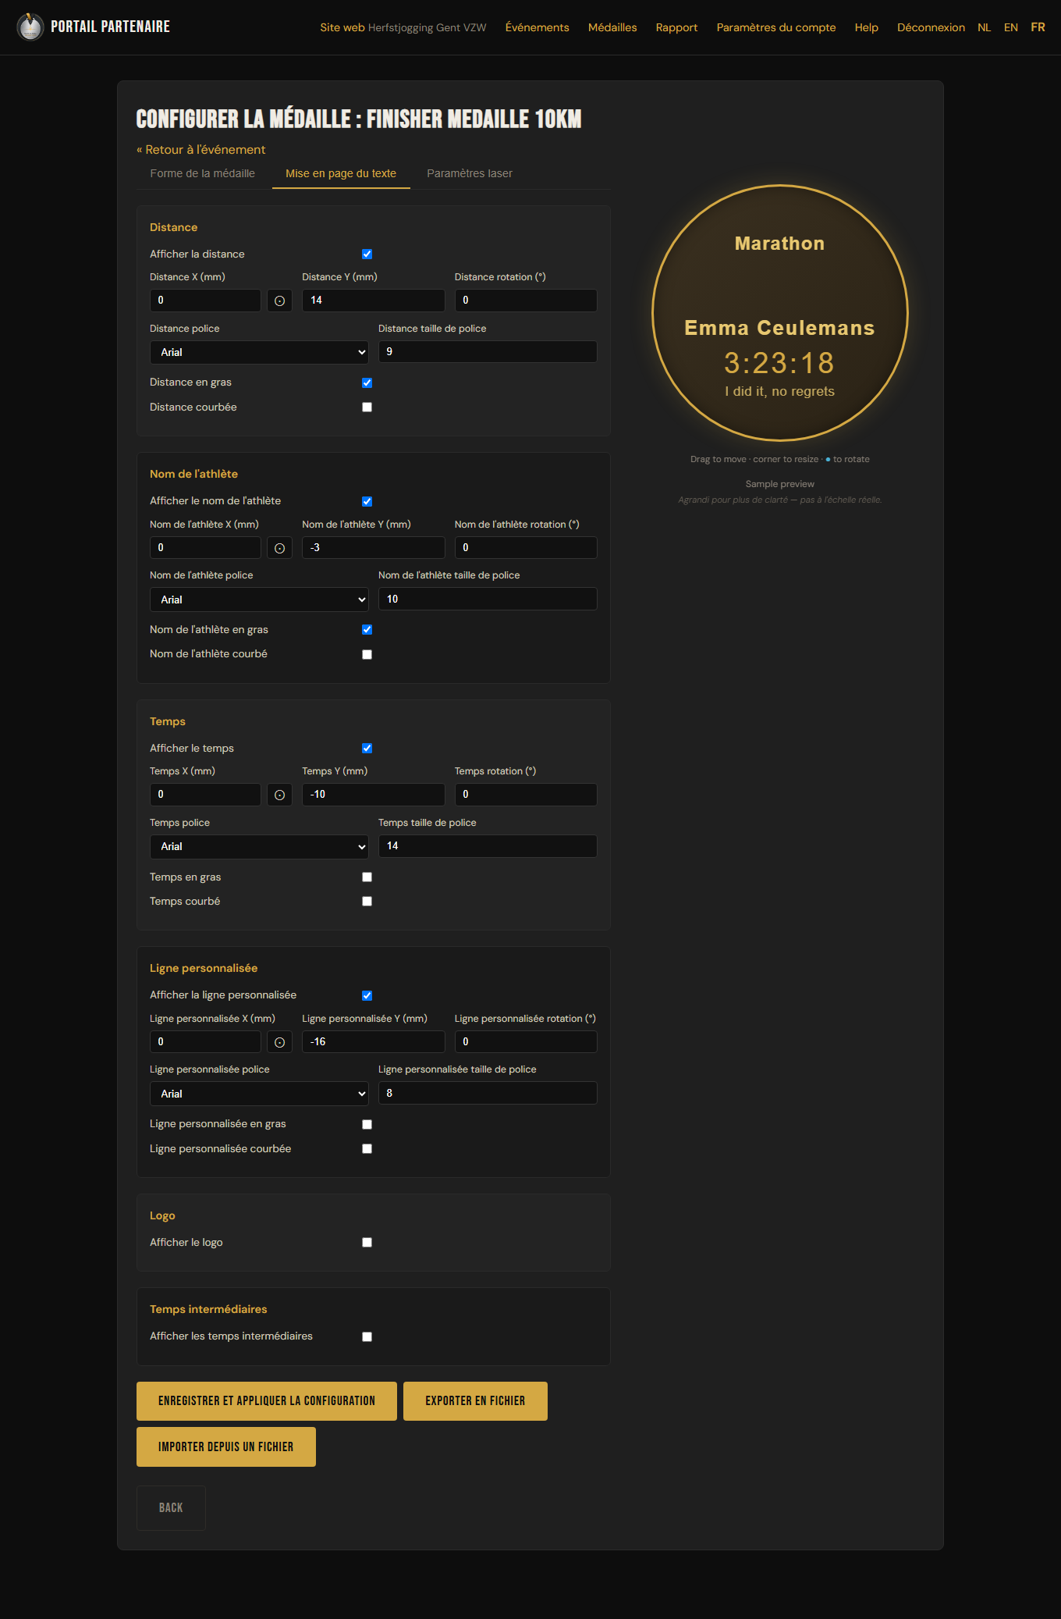
Task: Center Distance X with the target icon
Action: click(279, 301)
